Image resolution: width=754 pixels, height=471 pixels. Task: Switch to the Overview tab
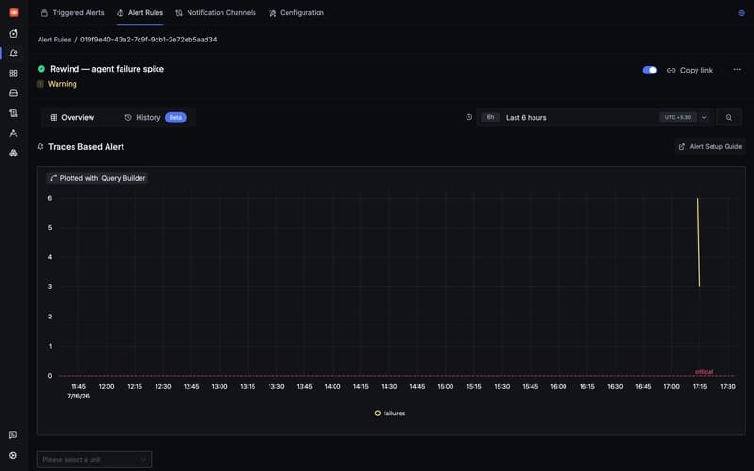[73, 117]
